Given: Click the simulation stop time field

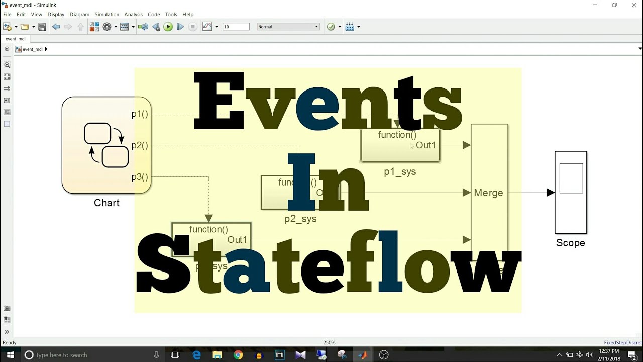Looking at the screenshot, I should 236,27.
